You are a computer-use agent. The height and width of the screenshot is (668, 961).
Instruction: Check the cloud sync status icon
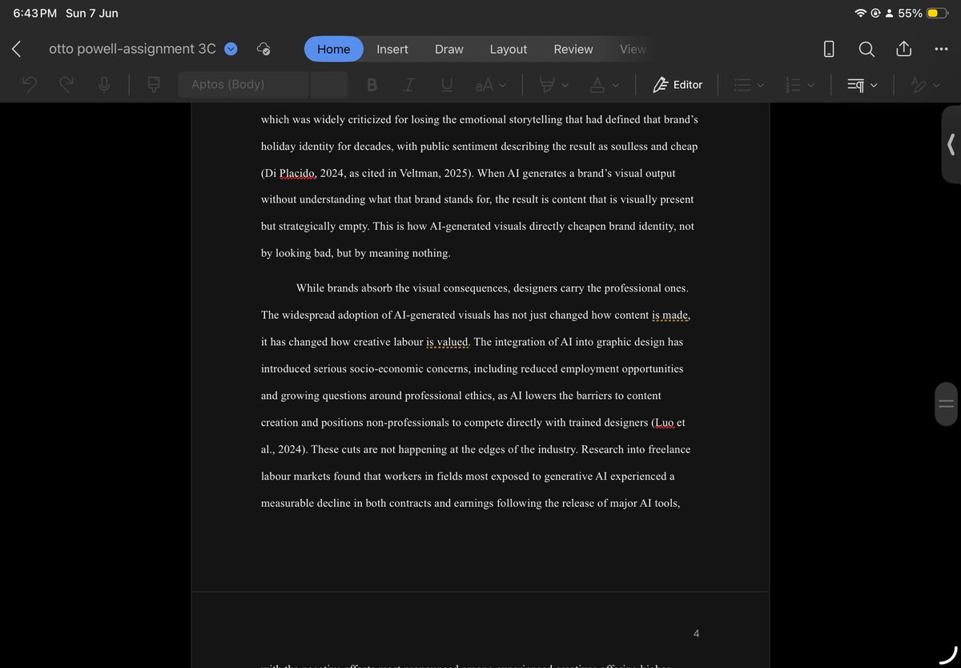[x=263, y=49]
